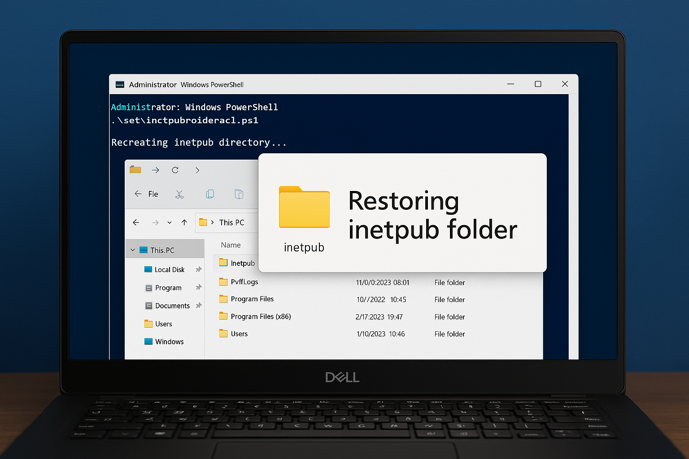Click the Users folder icon in file list
The image size is (689, 459).
(223, 333)
